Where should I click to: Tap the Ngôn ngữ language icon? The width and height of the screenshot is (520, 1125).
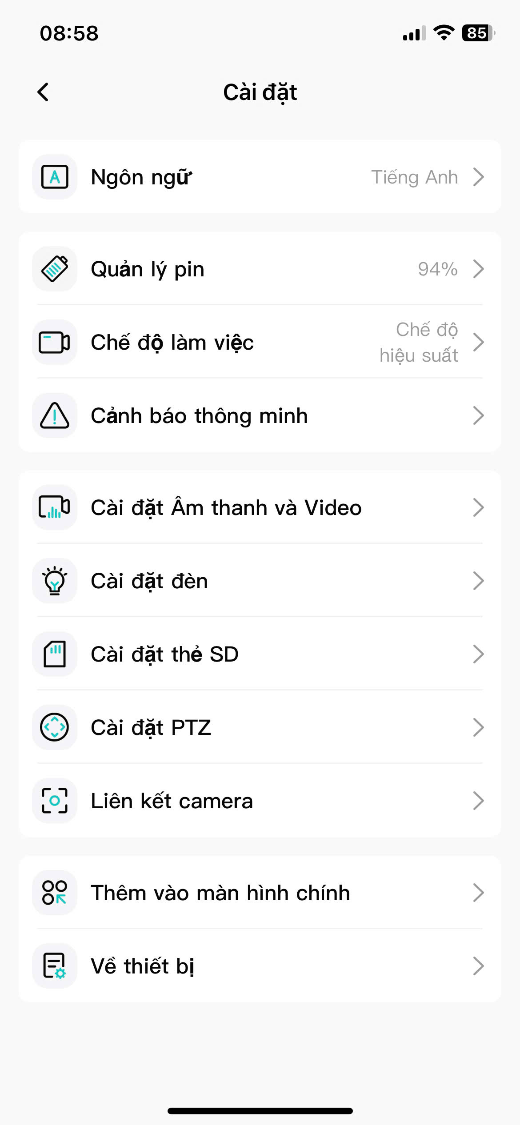[55, 177]
